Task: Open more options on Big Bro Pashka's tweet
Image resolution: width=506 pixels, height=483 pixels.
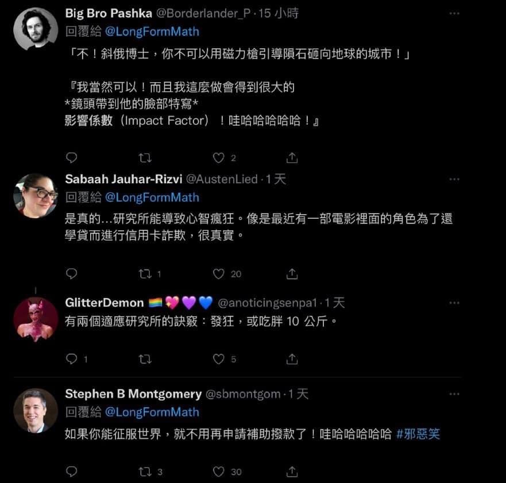Action: [454, 14]
